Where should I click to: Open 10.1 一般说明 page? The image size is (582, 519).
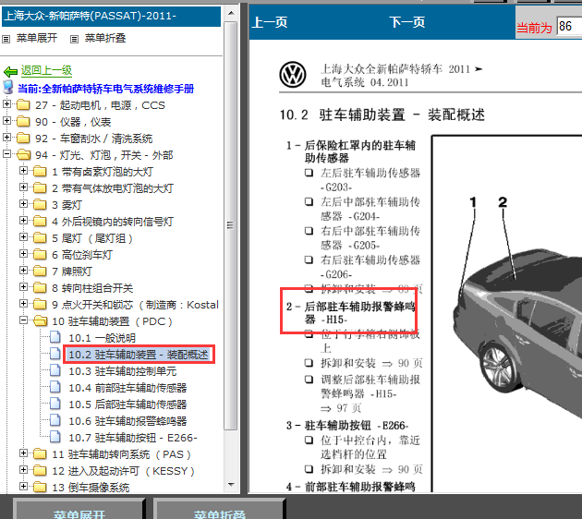102,338
